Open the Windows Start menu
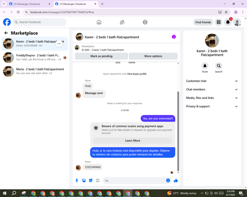 tap(4, 193)
